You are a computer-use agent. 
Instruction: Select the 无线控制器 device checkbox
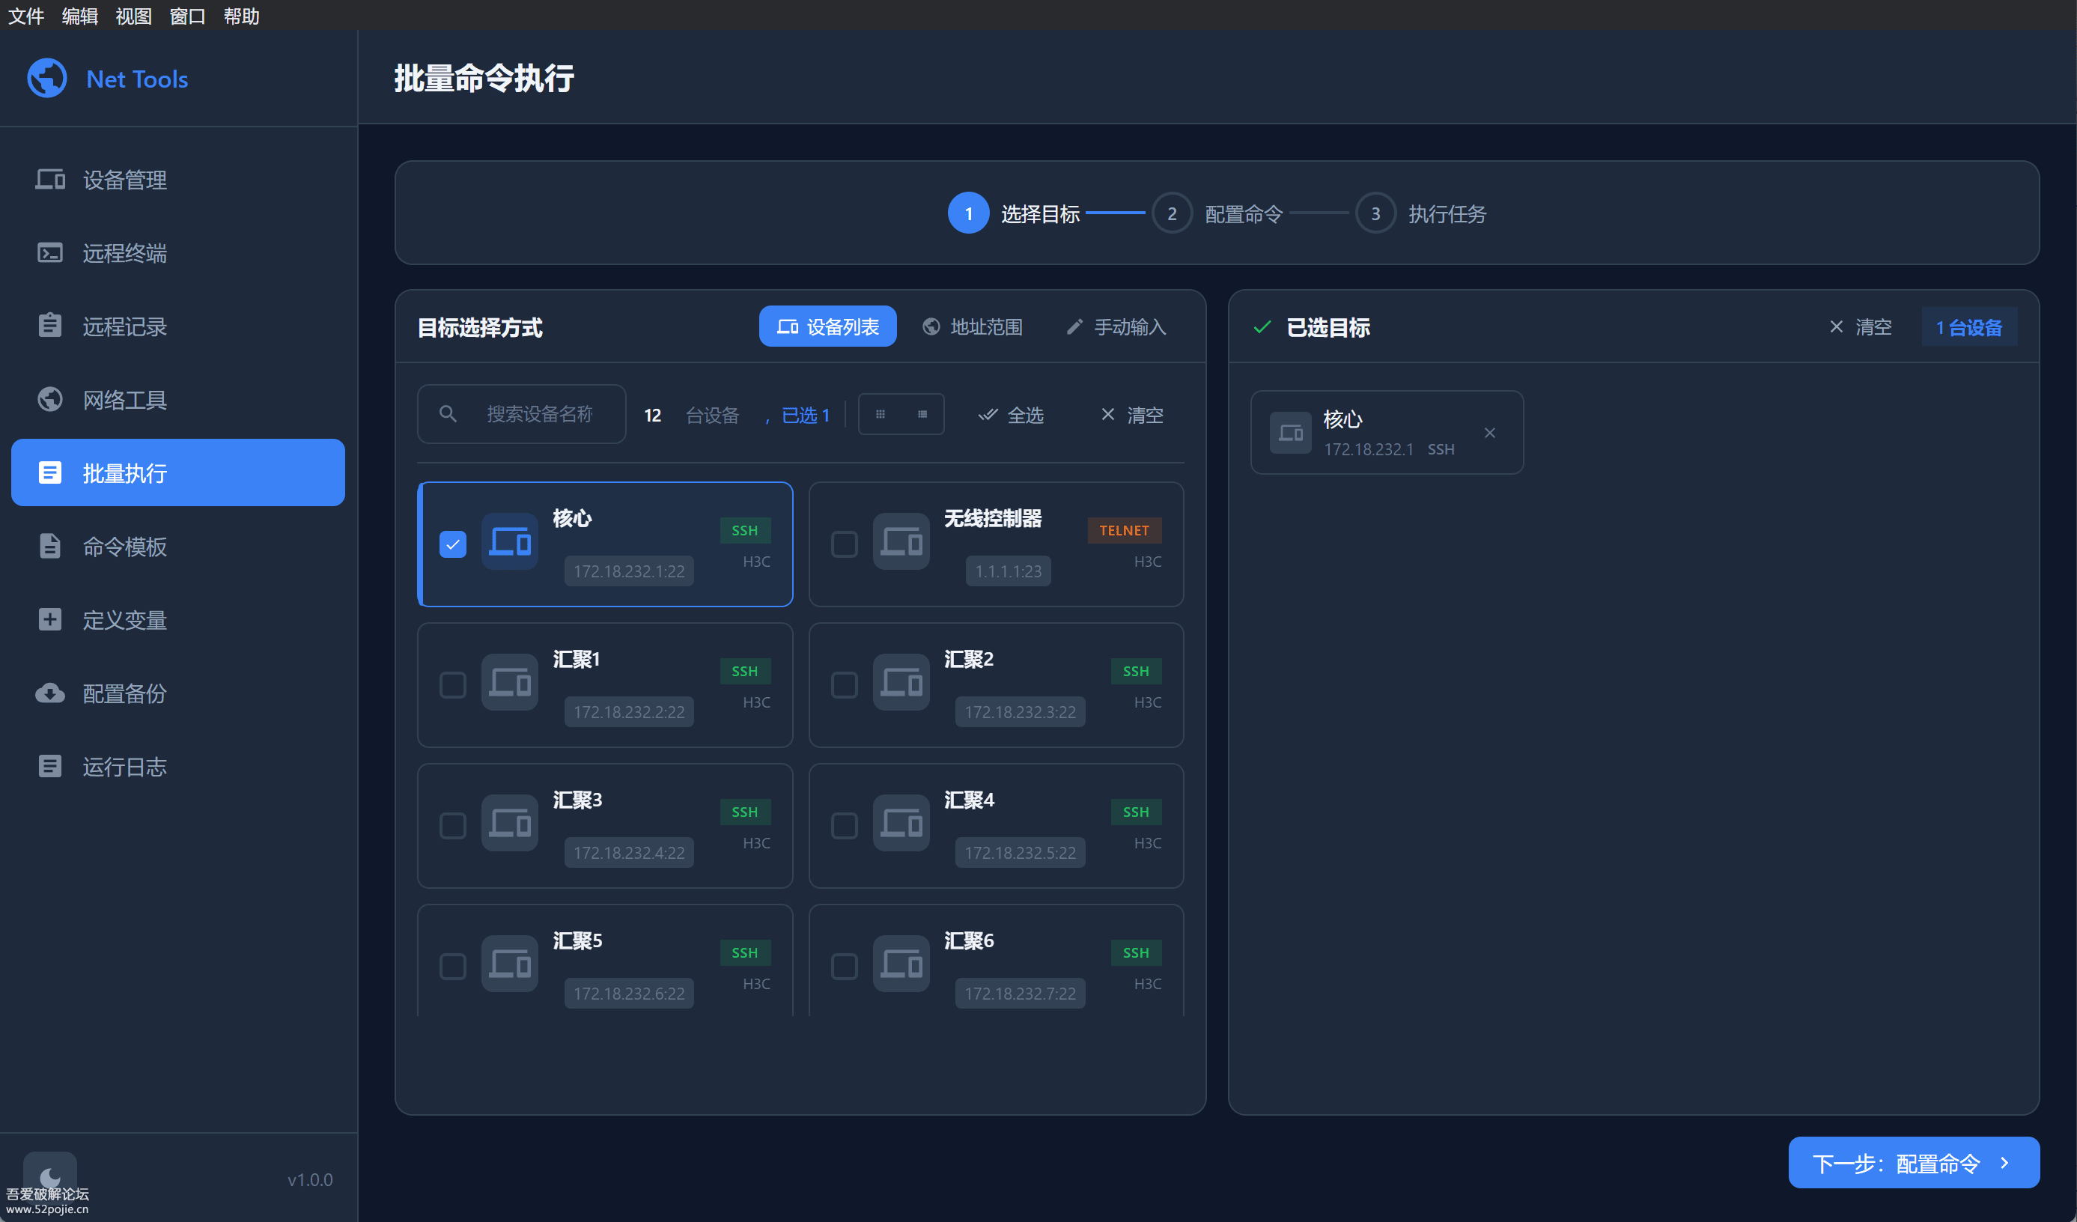[x=844, y=543]
